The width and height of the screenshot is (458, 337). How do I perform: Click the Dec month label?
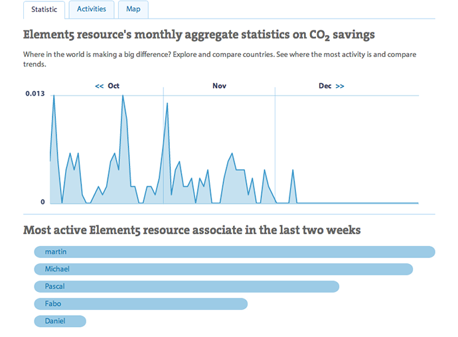tap(325, 86)
